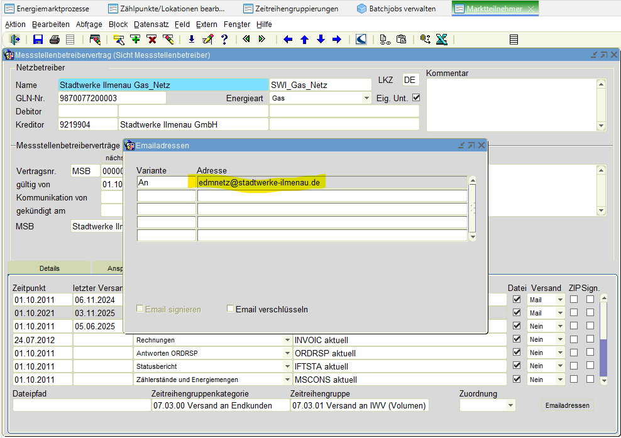Click the blue floppy disk Save icon

pos(38,40)
